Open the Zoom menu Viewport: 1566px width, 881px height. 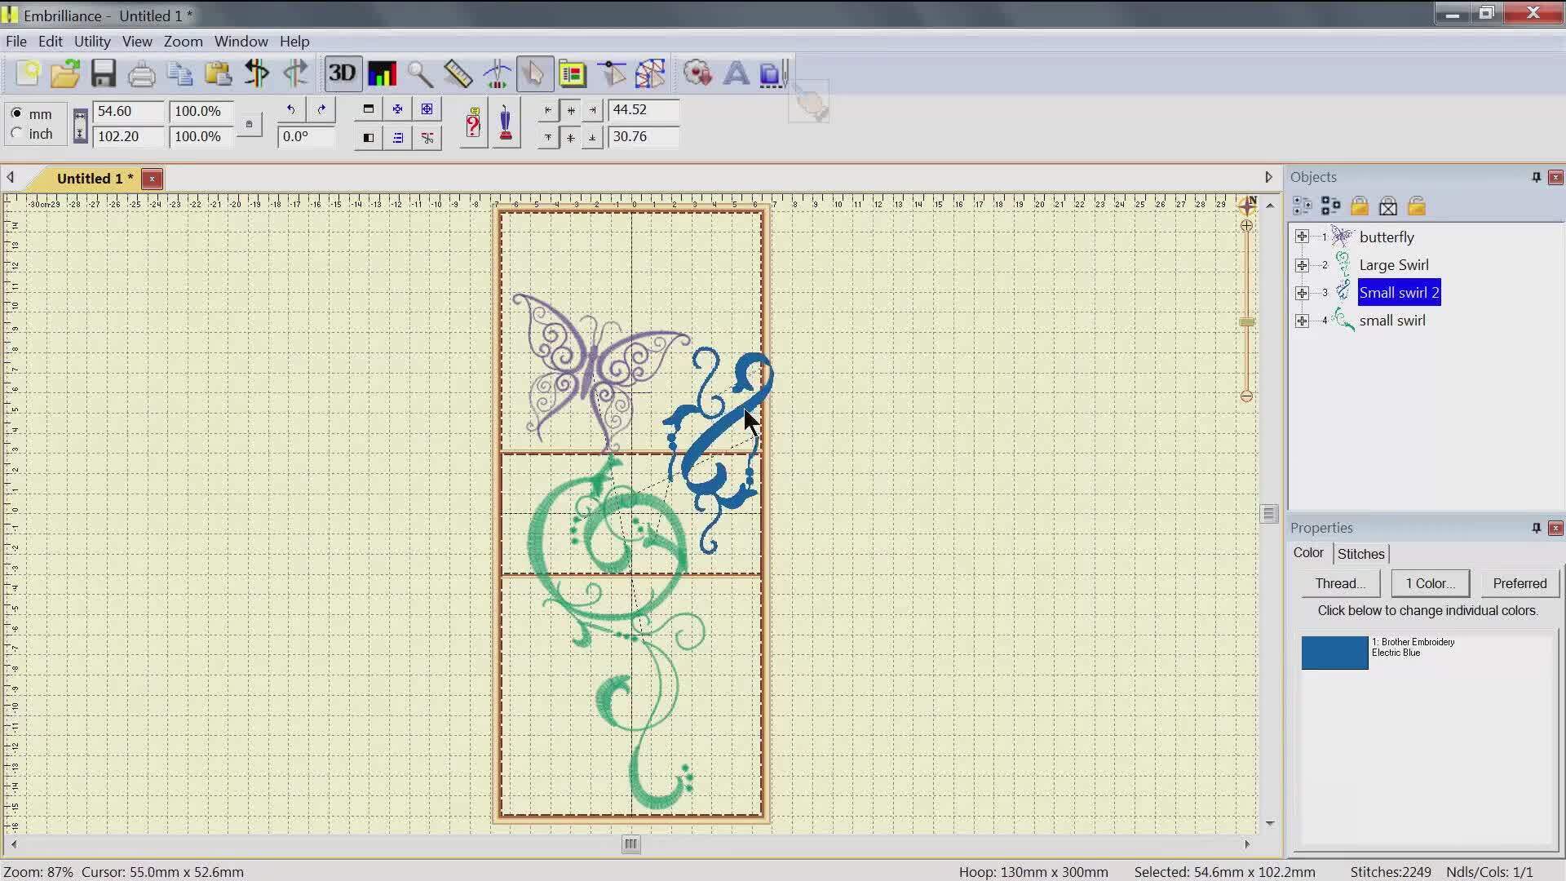click(183, 41)
